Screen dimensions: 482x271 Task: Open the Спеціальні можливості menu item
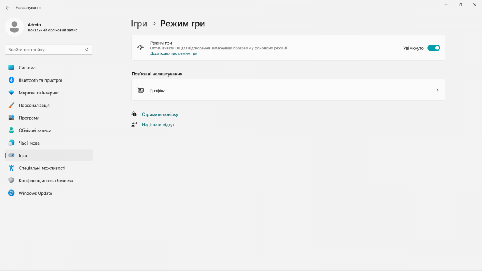42,168
